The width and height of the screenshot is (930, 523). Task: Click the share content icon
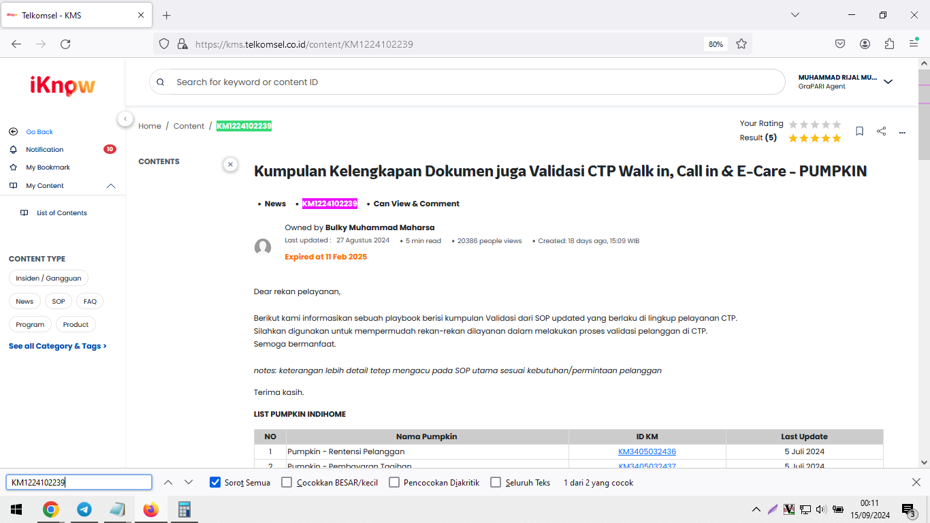pyautogui.click(x=881, y=131)
